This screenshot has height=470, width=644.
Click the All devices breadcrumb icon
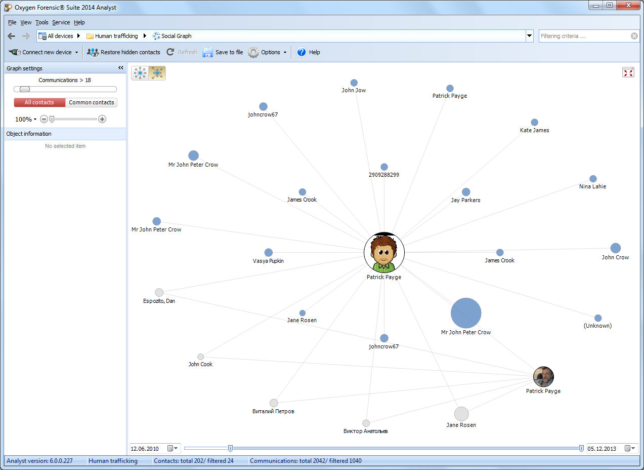[x=42, y=36]
